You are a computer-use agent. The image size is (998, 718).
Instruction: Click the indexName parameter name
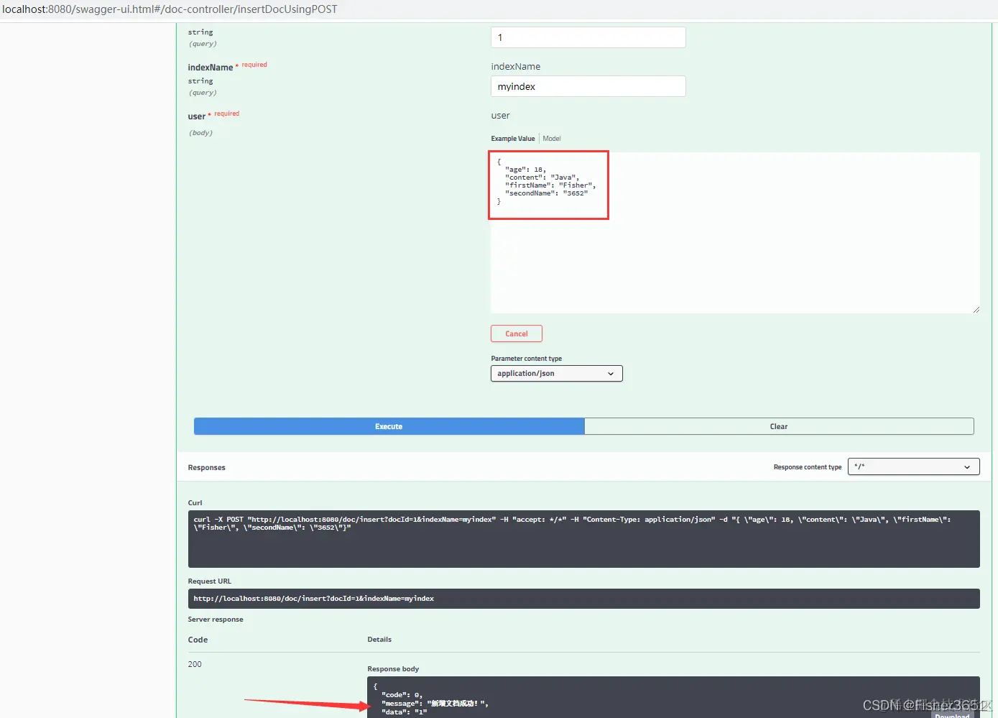point(210,68)
